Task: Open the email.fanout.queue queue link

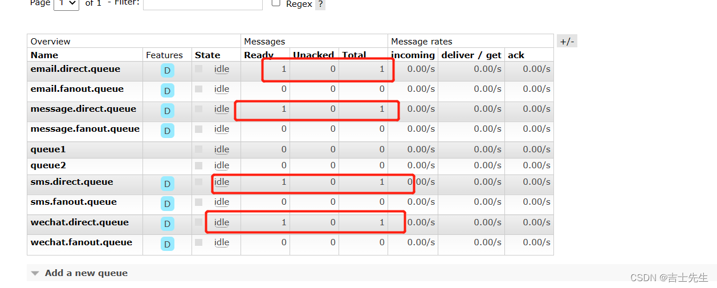Action: [77, 89]
